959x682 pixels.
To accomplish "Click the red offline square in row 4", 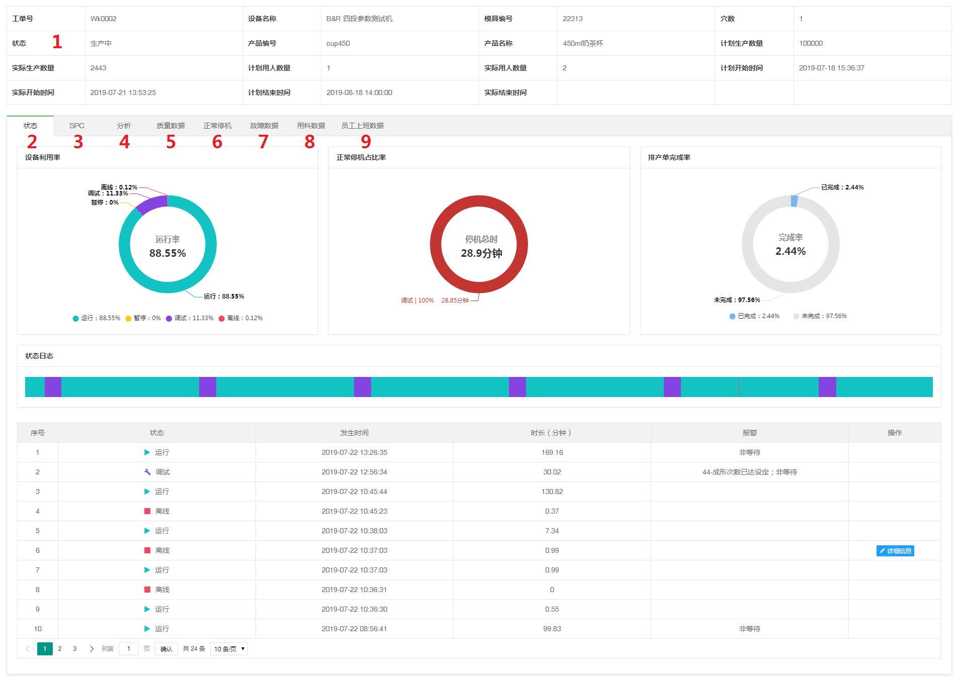I will tap(147, 511).
